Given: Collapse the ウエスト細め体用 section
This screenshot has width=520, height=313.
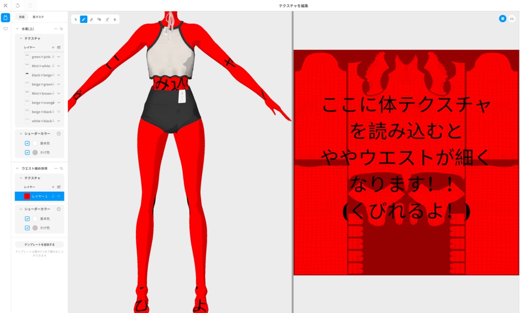Looking at the screenshot, I should click(x=17, y=168).
